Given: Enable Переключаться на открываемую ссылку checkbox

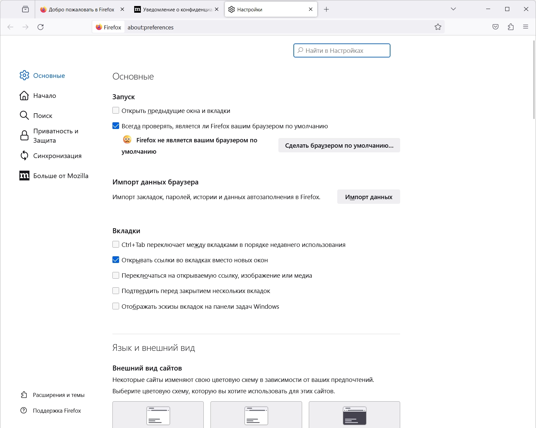Looking at the screenshot, I should pos(116,275).
